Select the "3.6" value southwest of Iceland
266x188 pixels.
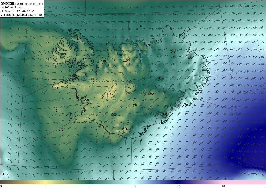click(x=61, y=131)
